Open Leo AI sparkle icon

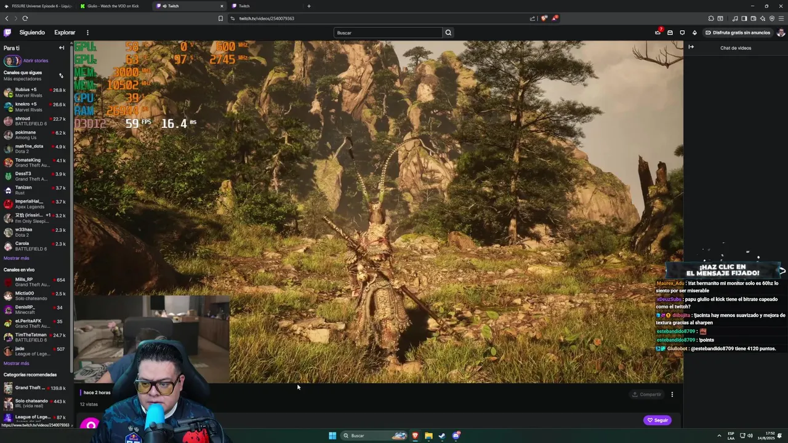(x=762, y=18)
